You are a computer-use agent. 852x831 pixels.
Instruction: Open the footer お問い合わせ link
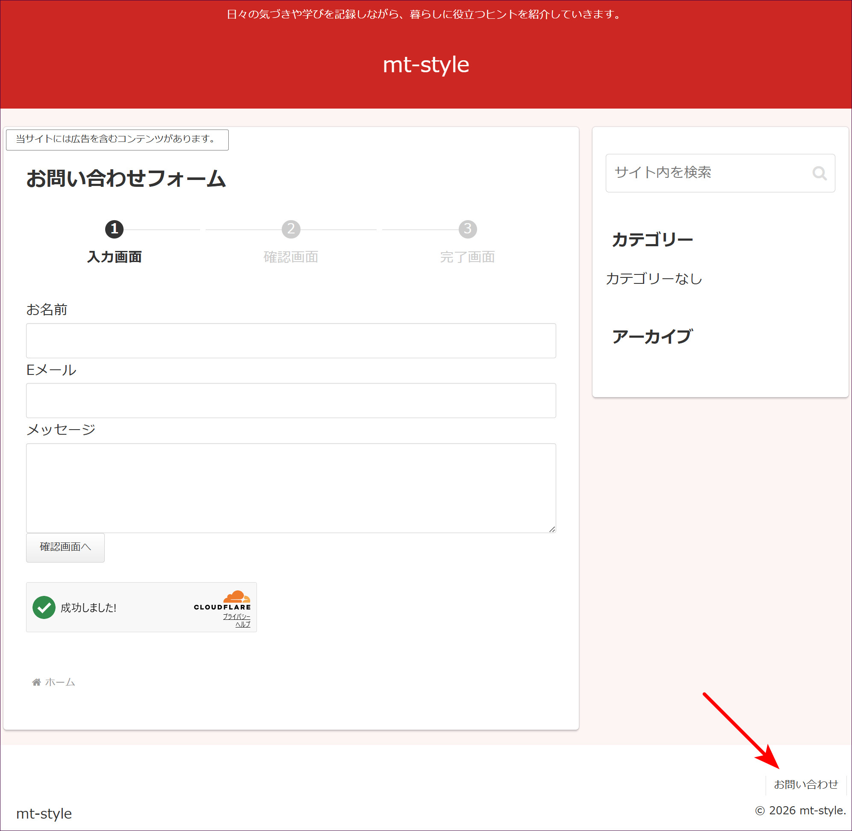pyautogui.click(x=806, y=784)
